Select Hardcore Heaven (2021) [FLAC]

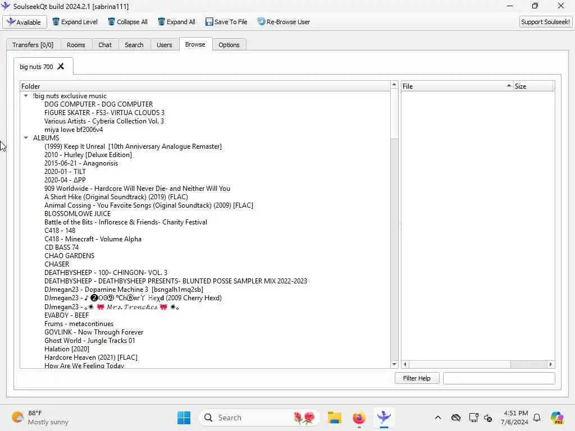91,357
